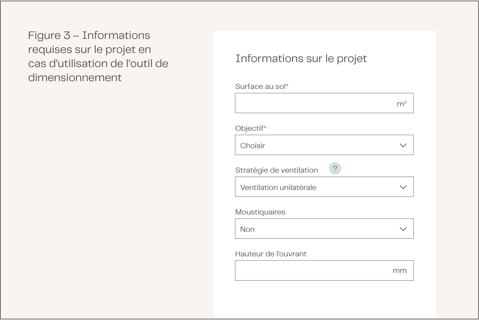Click the Informations sur le projet heading
This screenshot has height=320, width=479.
(x=301, y=58)
